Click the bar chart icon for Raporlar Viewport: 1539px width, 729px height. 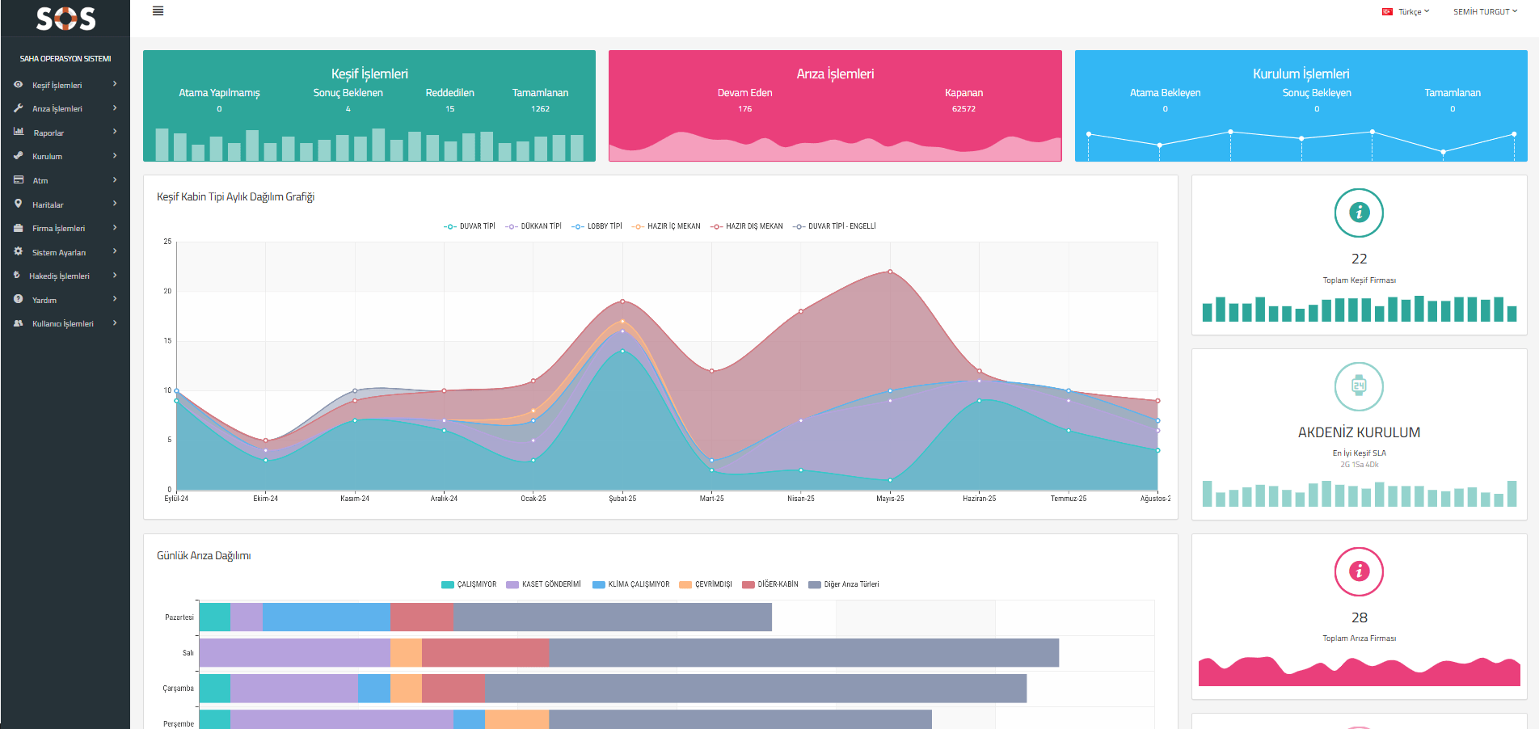[19, 132]
